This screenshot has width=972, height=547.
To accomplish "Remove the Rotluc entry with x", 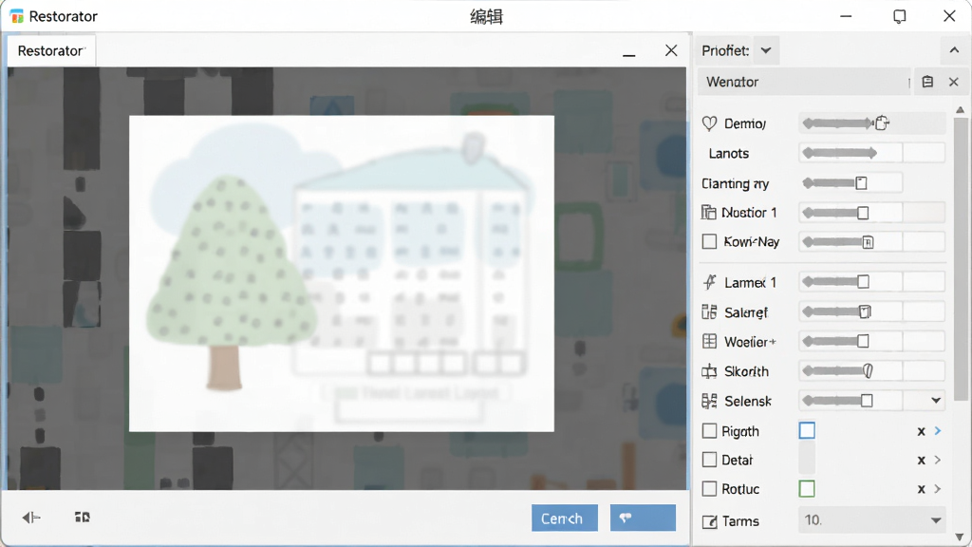I will 921,489.
